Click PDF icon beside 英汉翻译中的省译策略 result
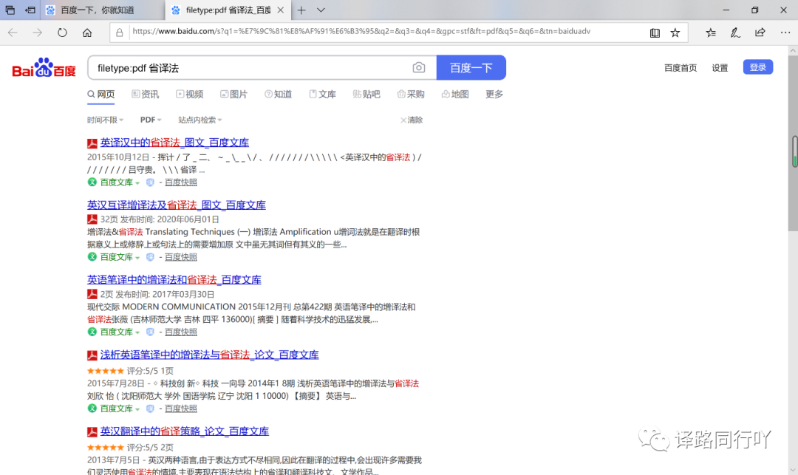798x475 pixels. pyautogui.click(x=92, y=431)
